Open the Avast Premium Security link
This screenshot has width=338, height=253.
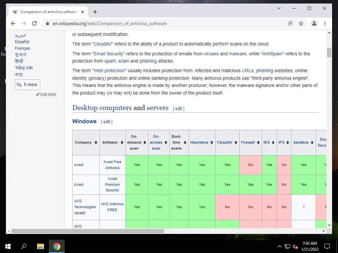pos(112,184)
